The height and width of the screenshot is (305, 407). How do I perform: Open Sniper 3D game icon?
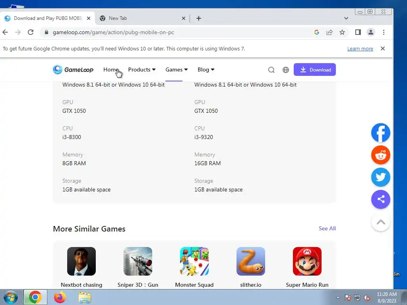coord(138,261)
